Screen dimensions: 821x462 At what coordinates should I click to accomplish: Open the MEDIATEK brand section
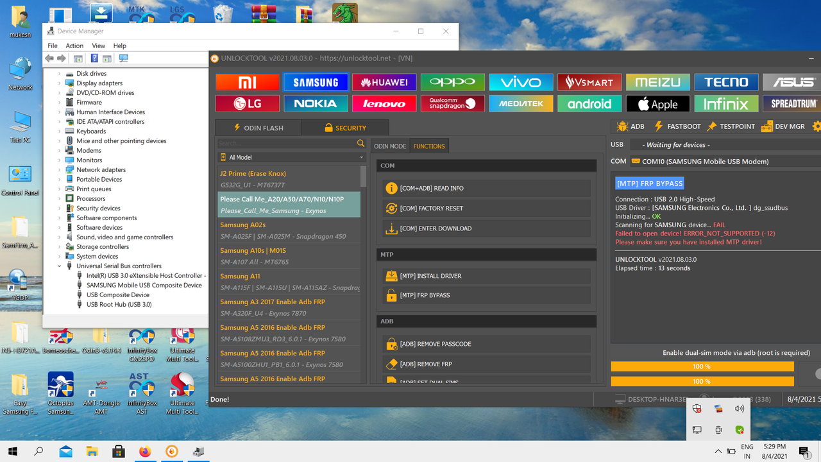(x=521, y=103)
